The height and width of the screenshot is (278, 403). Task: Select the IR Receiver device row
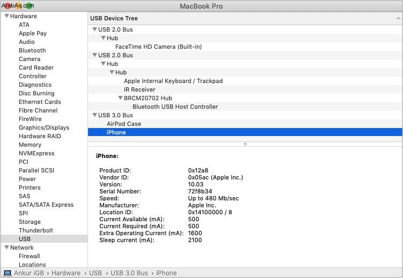click(140, 89)
